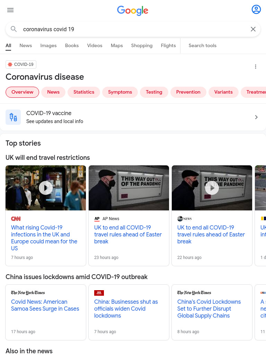Image resolution: width=266 pixels, height=355 pixels.
Task: Switch to the Maps tab
Action: (x=117, y=45)
